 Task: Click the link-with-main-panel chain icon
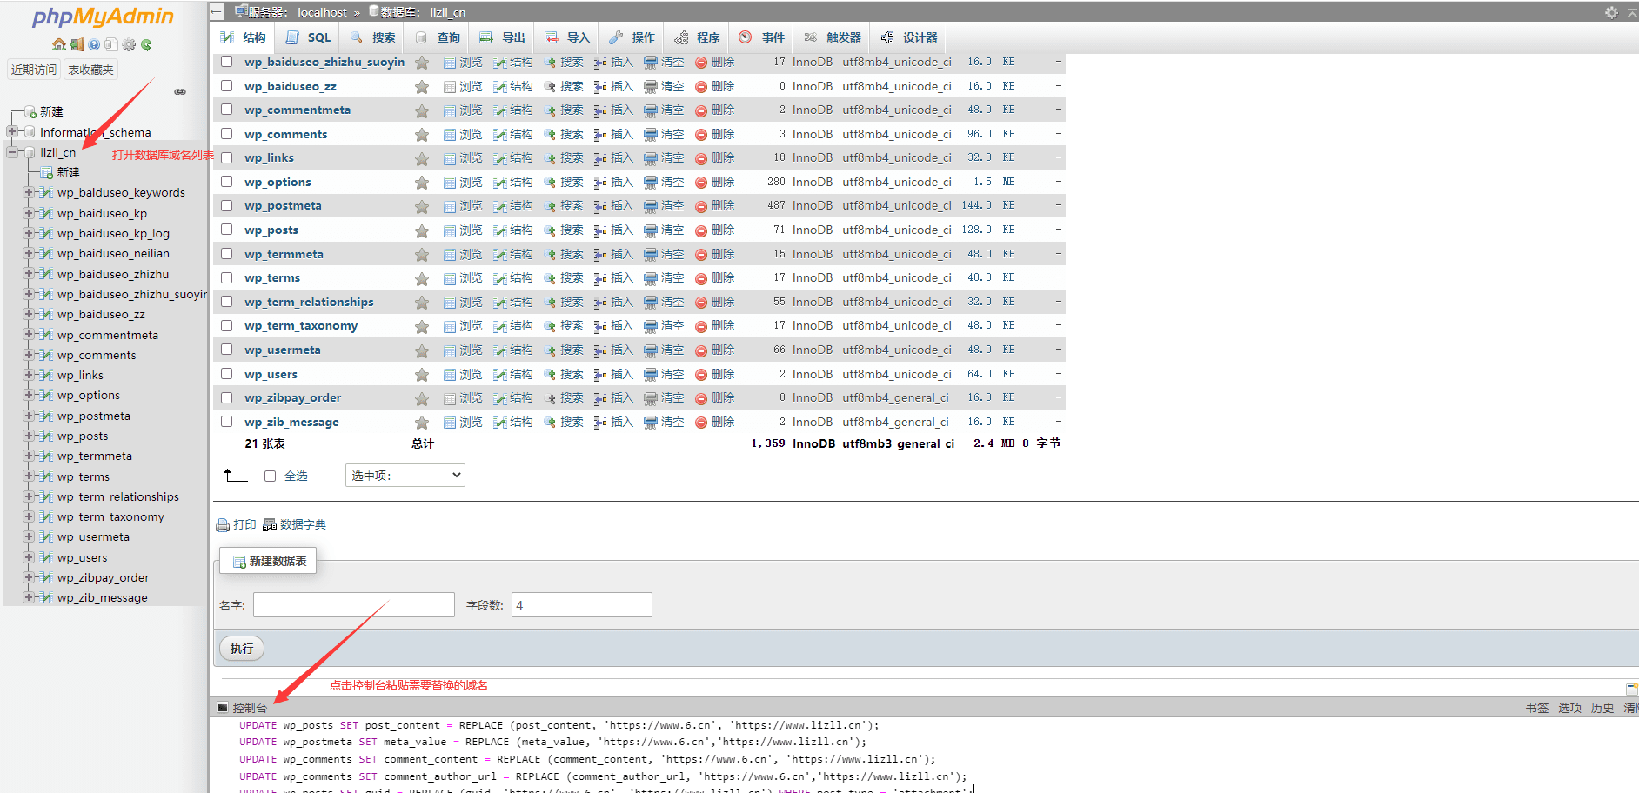click(x=180, y=91)
